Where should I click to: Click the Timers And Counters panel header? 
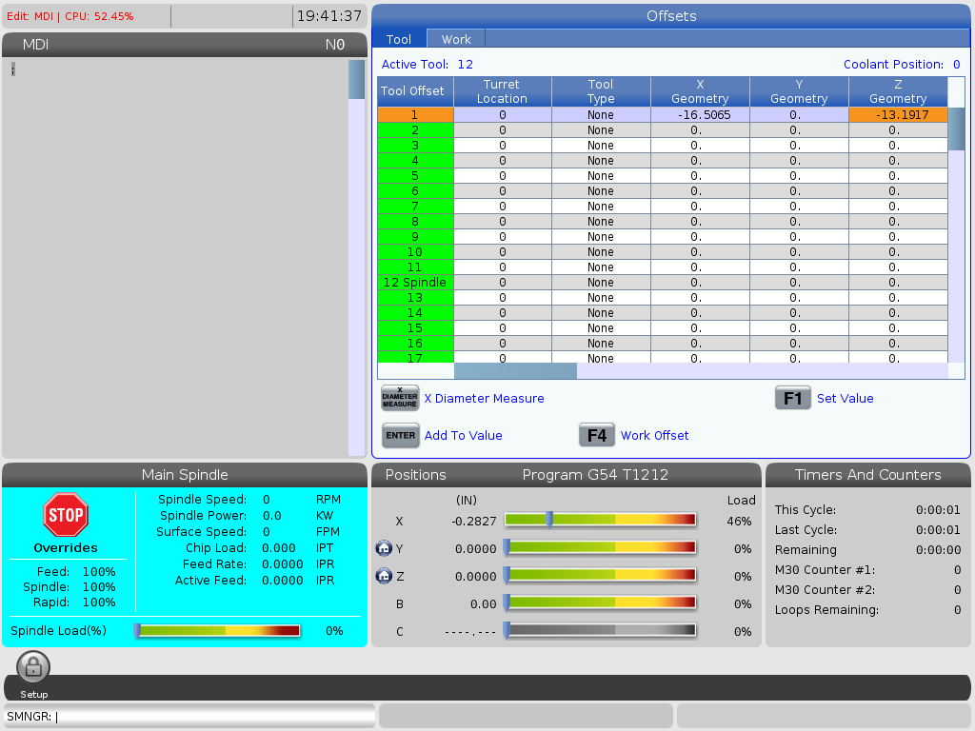coord(867,475)
